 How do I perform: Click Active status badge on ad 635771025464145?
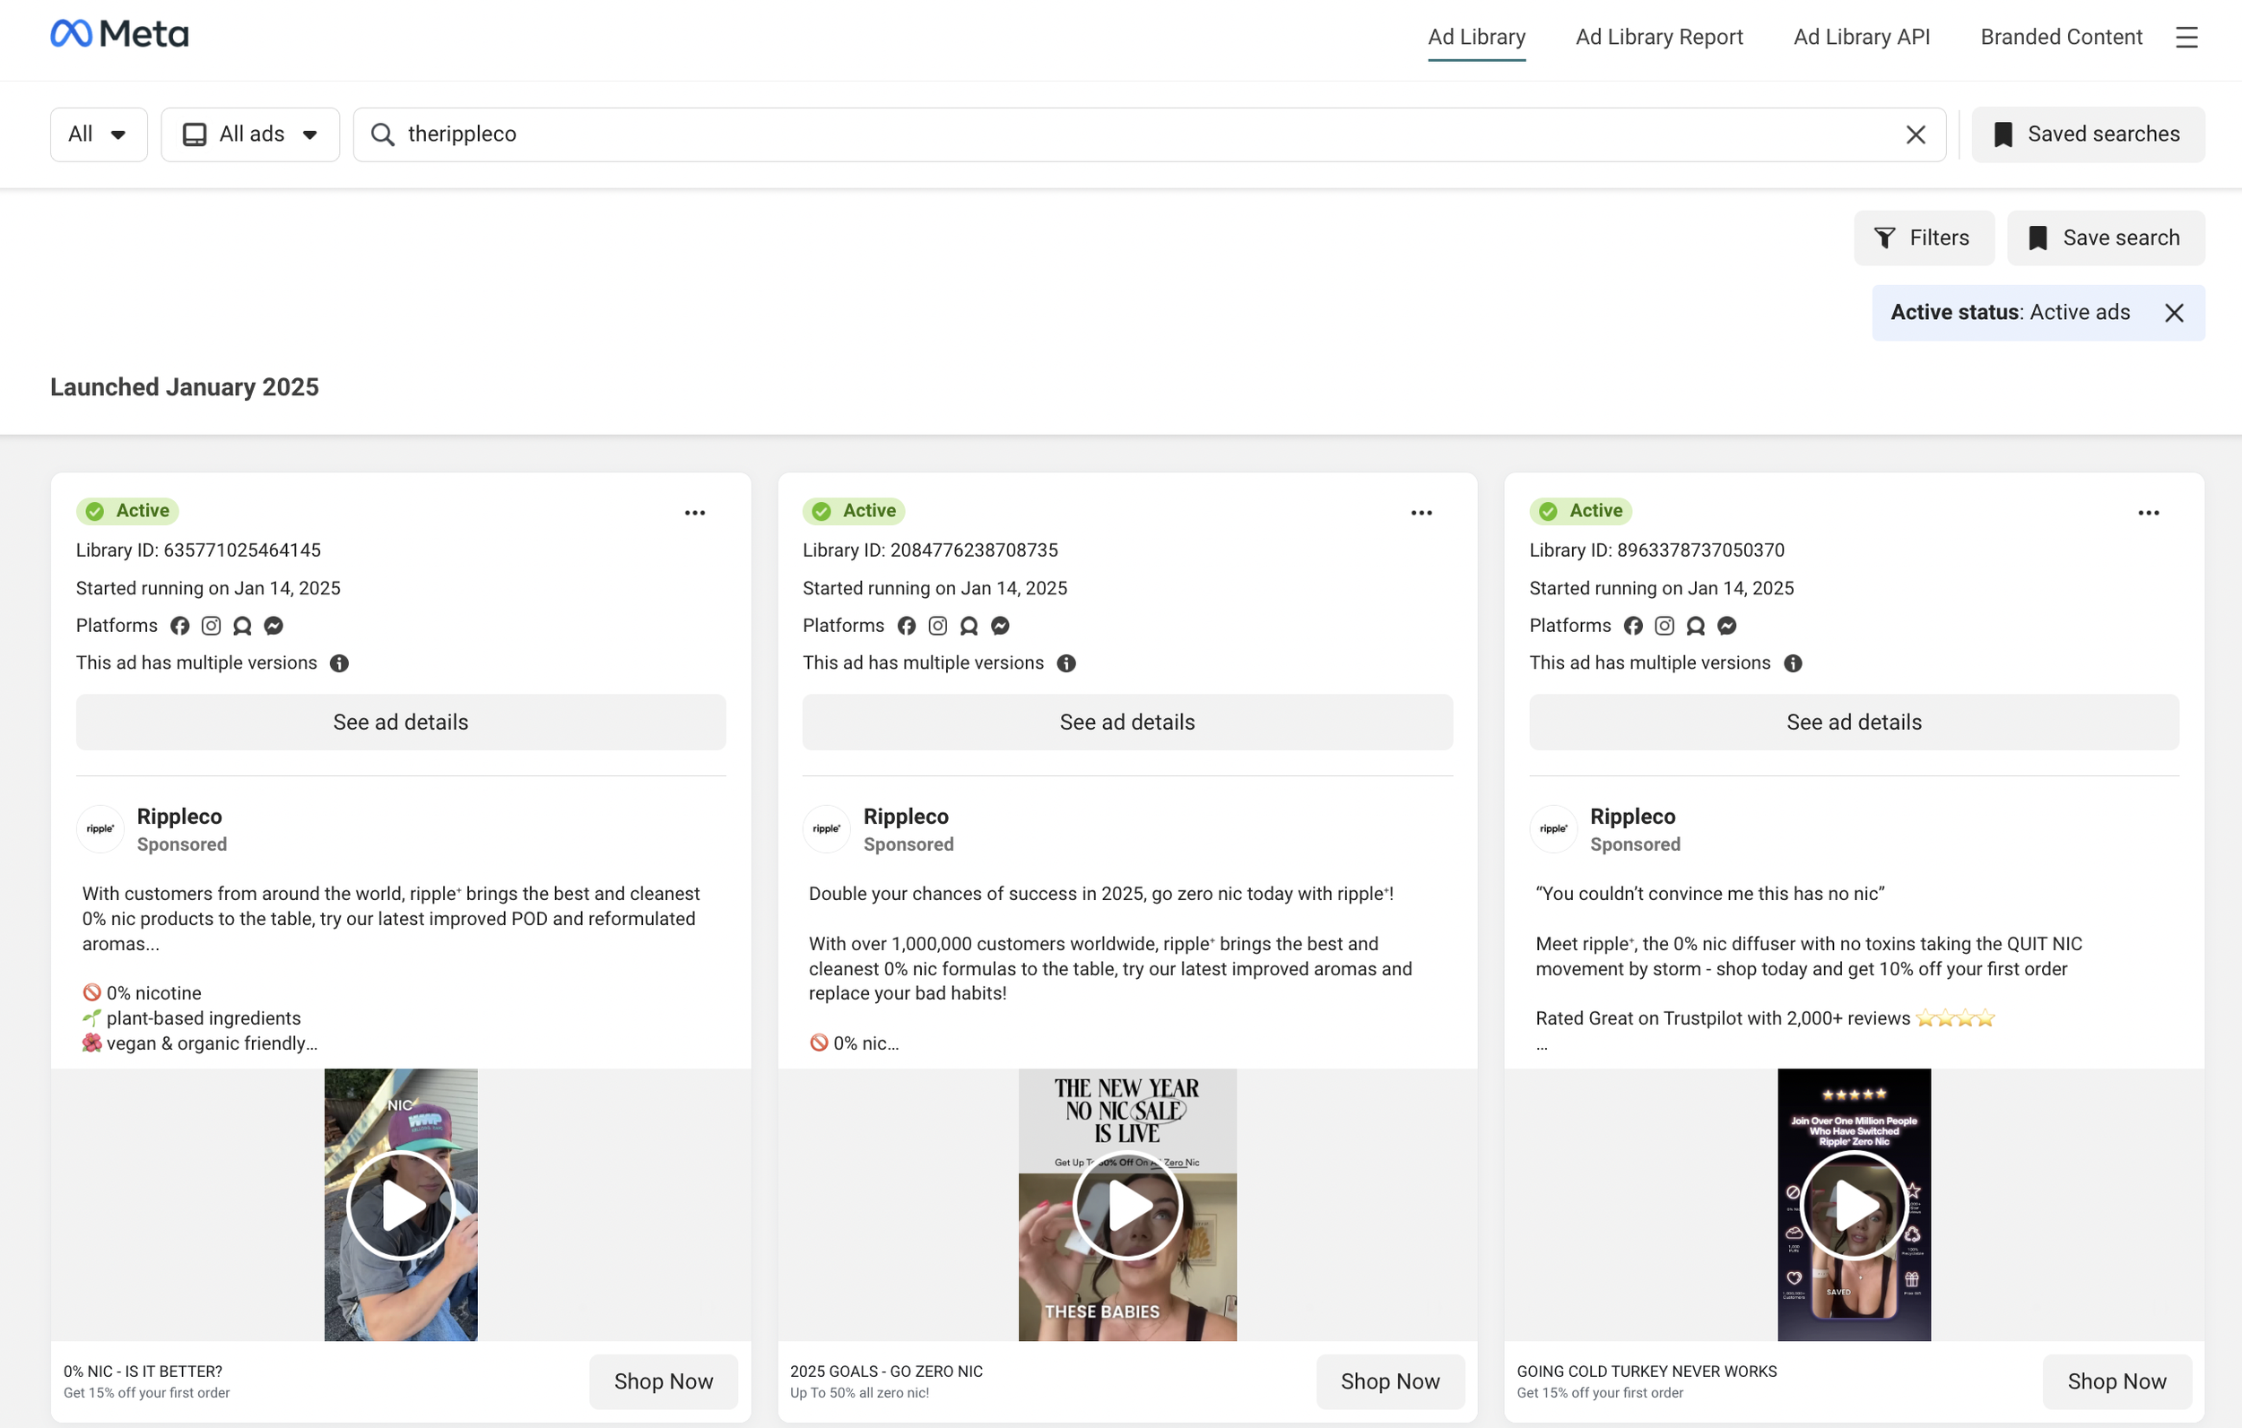(127, 511)
